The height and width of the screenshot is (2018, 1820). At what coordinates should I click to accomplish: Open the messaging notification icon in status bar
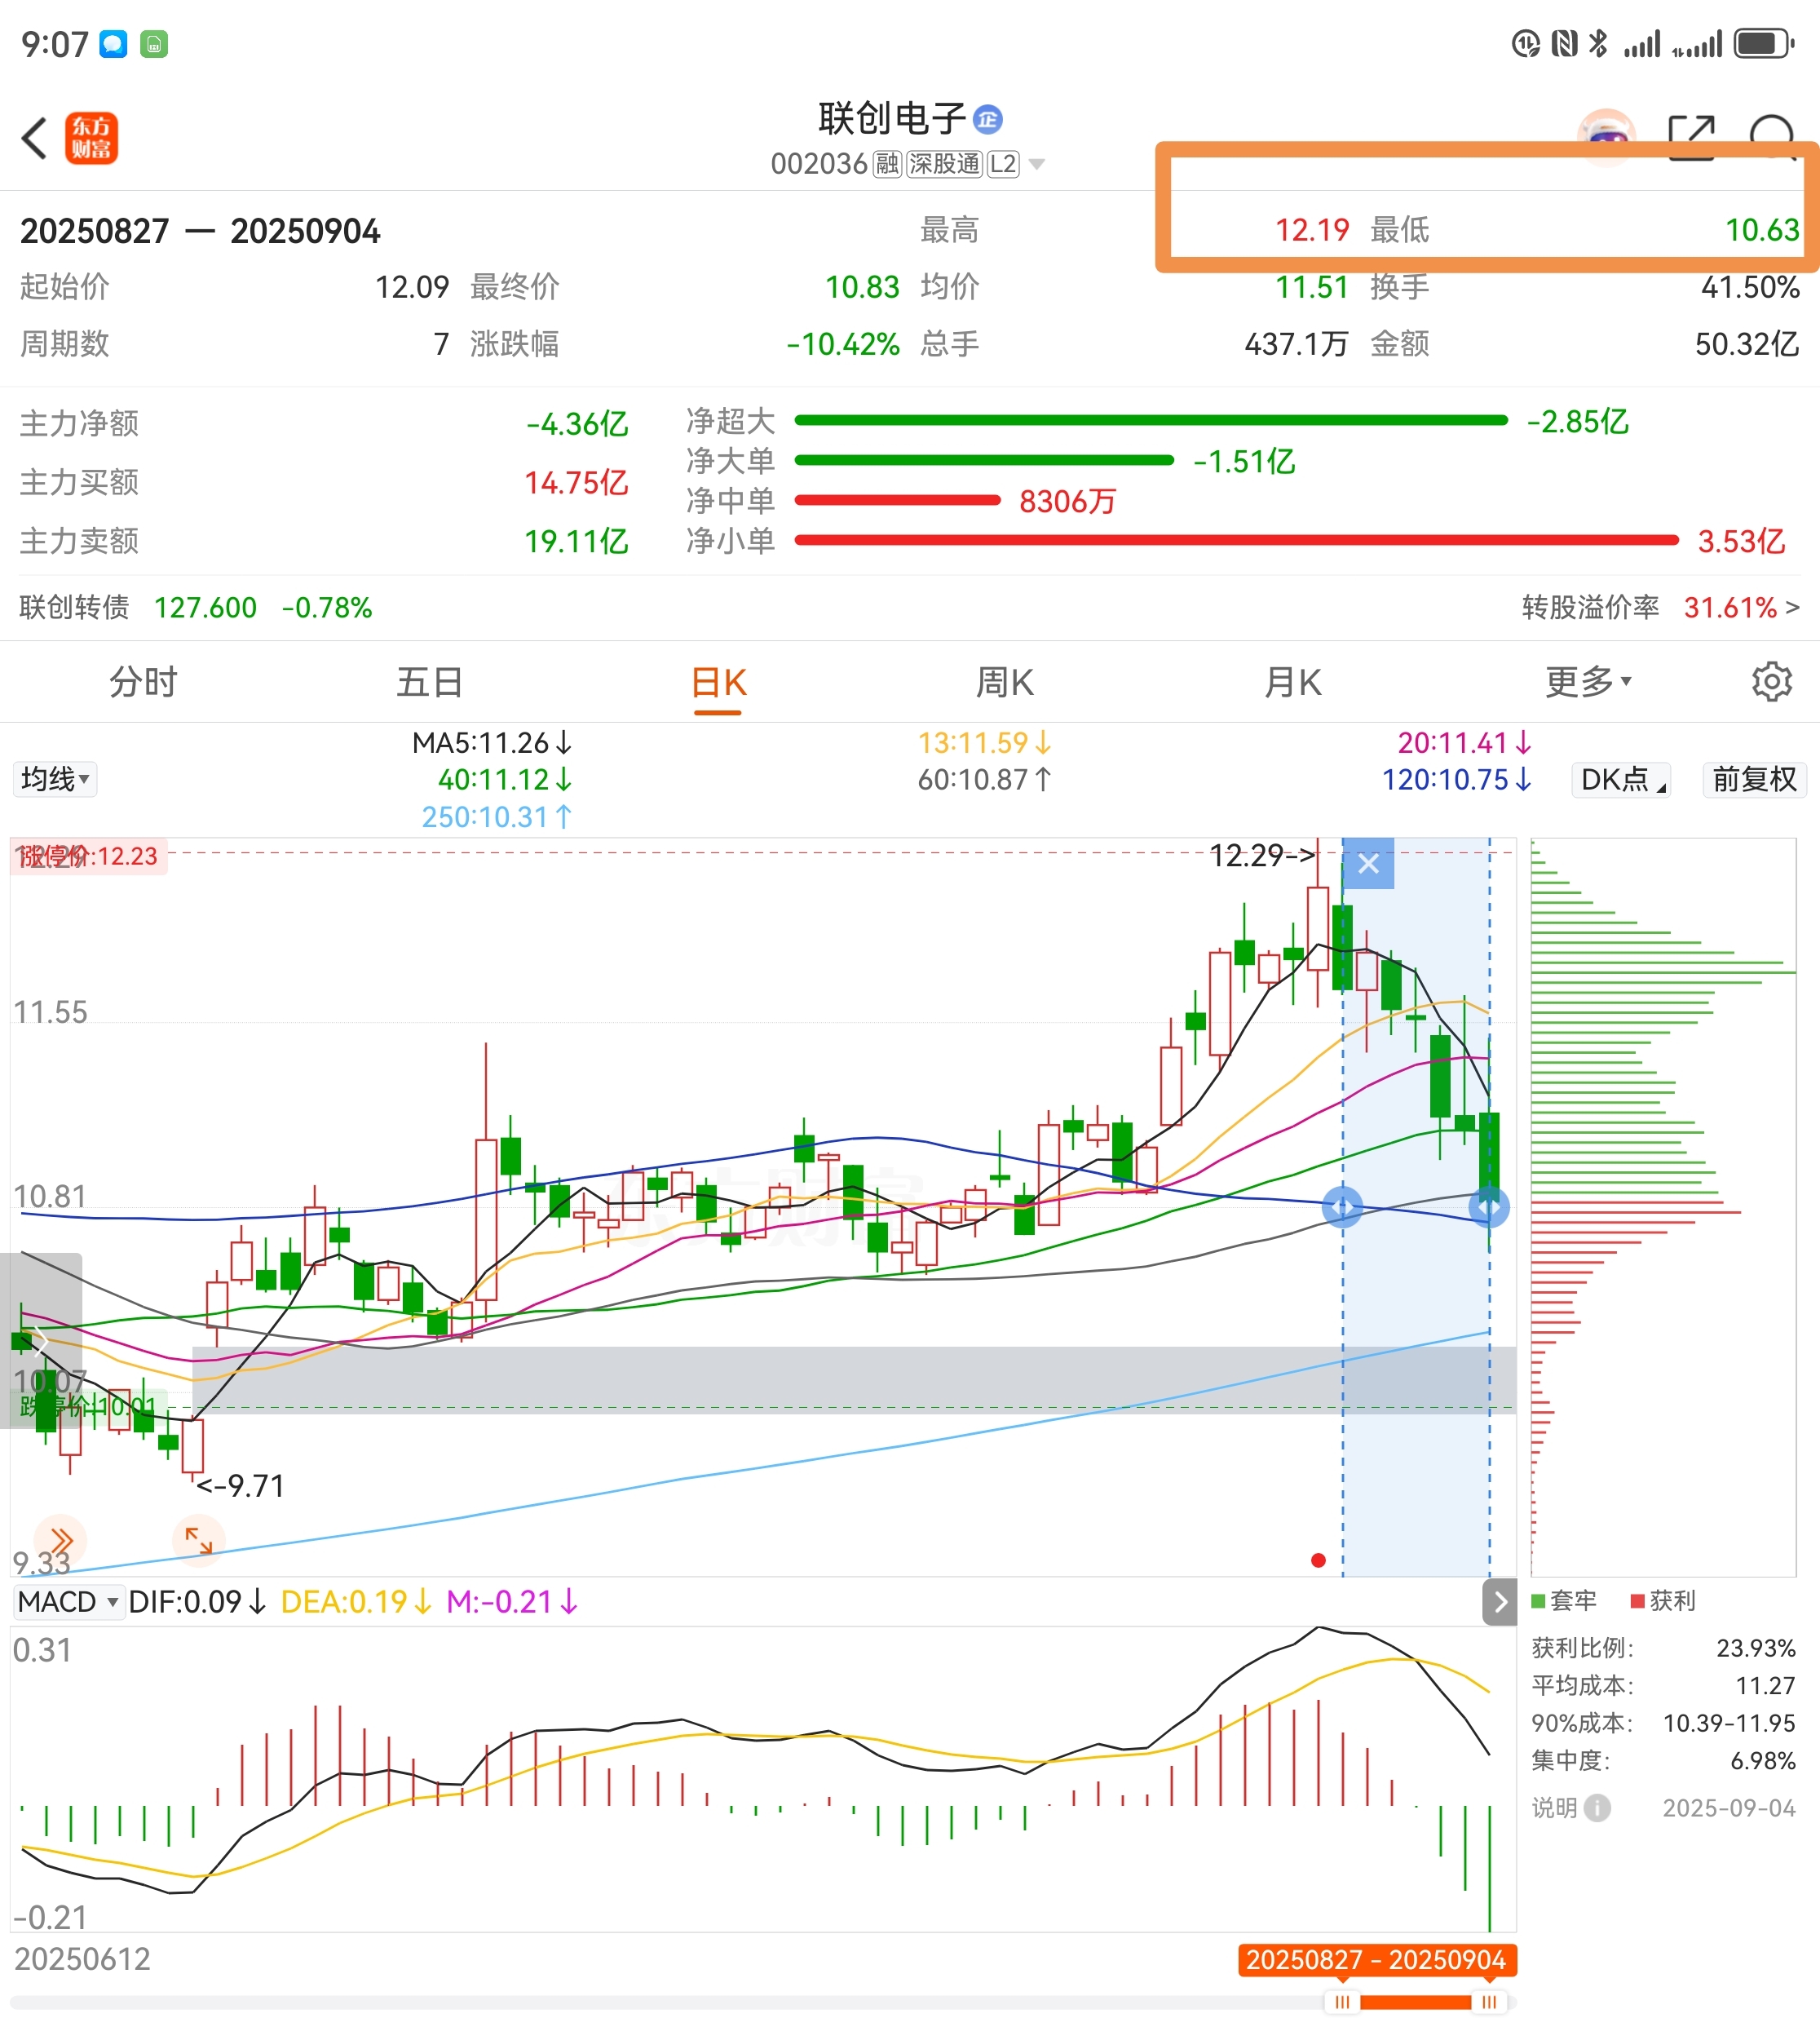(113, 44)
